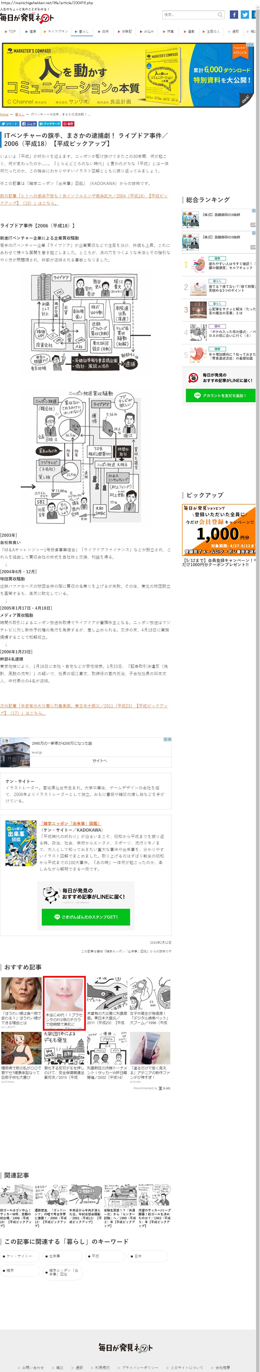Click the Facebook シェア share button
260x1372 pixels.
[29, 124]
